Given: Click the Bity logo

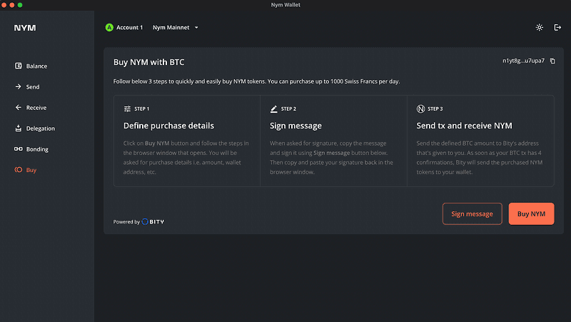Looking at the screenshot, I should [153, 221].
